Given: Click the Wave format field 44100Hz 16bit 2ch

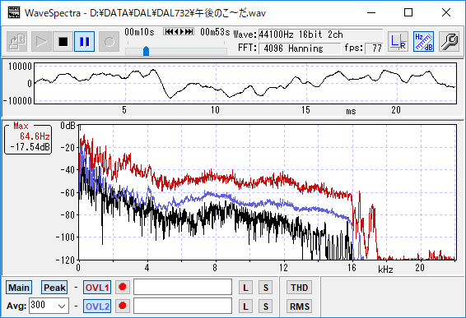Looking at the screenshot, I should click(320, 35).
